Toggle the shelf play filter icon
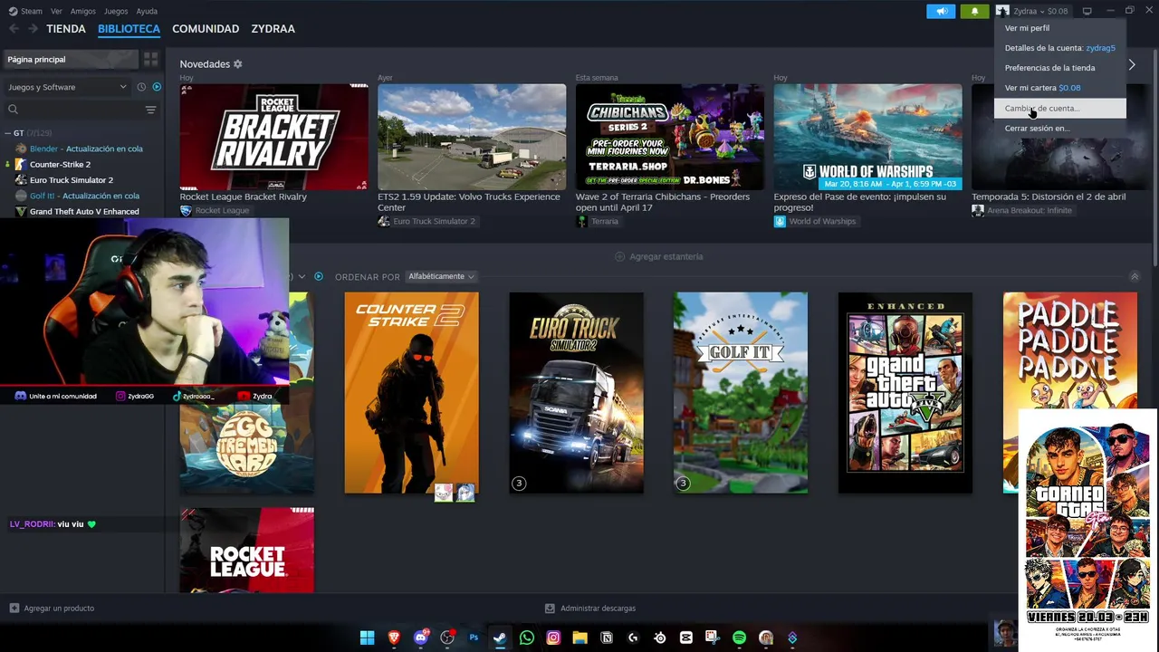The height and width of the screenshot is (652, 1159). click(x=318, y=276)
